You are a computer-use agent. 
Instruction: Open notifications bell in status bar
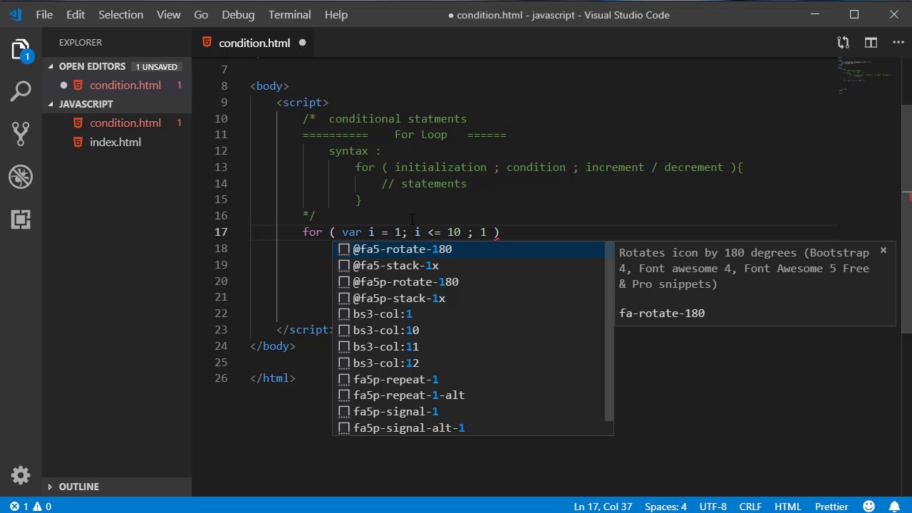click(x=894, y=507)
